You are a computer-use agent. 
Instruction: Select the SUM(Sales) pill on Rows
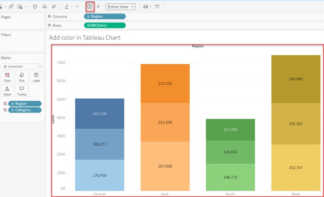[105, 25]
